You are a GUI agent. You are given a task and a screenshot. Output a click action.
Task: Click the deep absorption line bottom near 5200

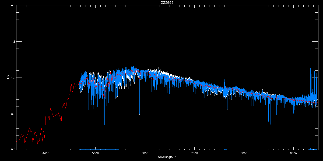104,125
